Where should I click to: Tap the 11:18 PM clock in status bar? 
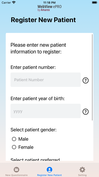pyautogui.click(x=49, y=3)
